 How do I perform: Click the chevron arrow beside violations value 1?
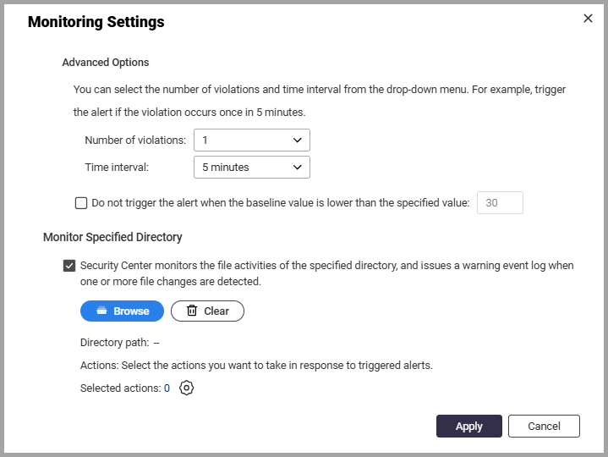click(298, 140)
